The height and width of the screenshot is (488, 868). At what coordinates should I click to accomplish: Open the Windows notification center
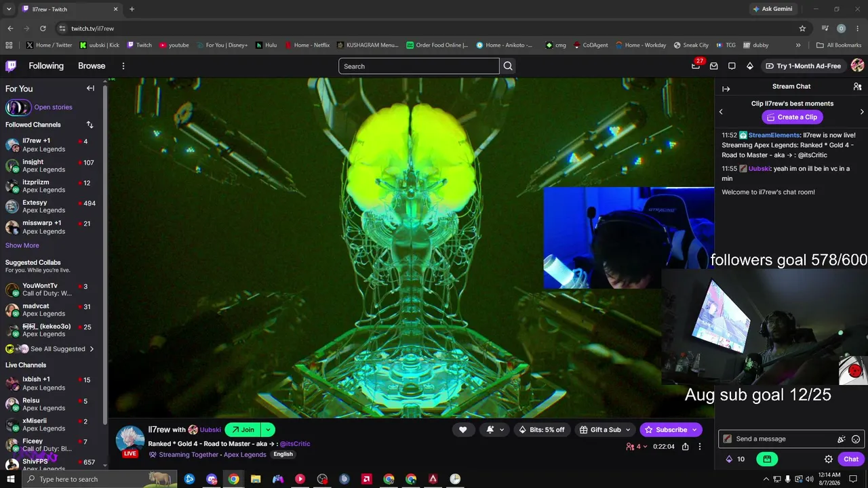[x=853, y=479]
